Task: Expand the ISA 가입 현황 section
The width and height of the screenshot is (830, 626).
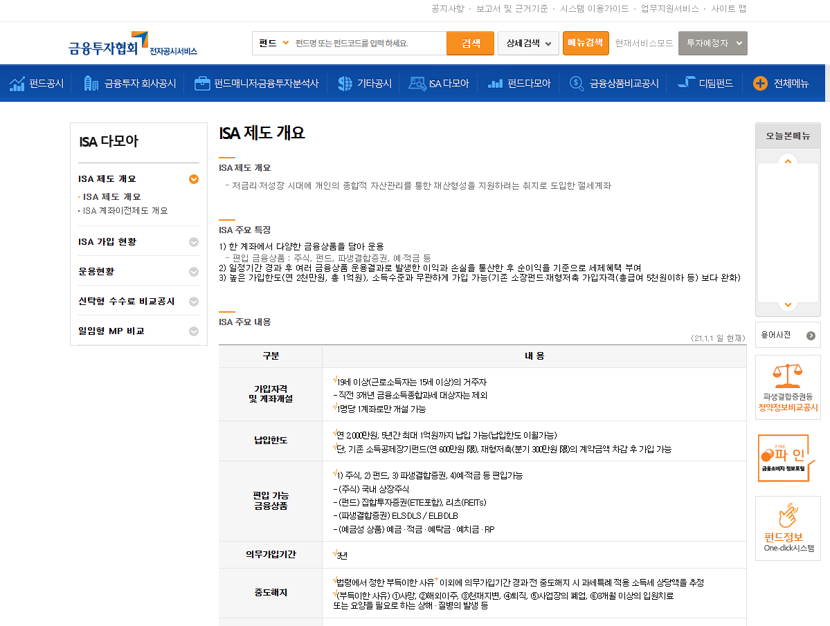Action: (138, 241)
